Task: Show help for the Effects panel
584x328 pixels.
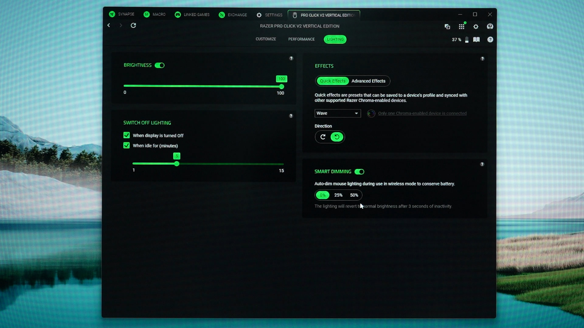Action: click(482, 59)
